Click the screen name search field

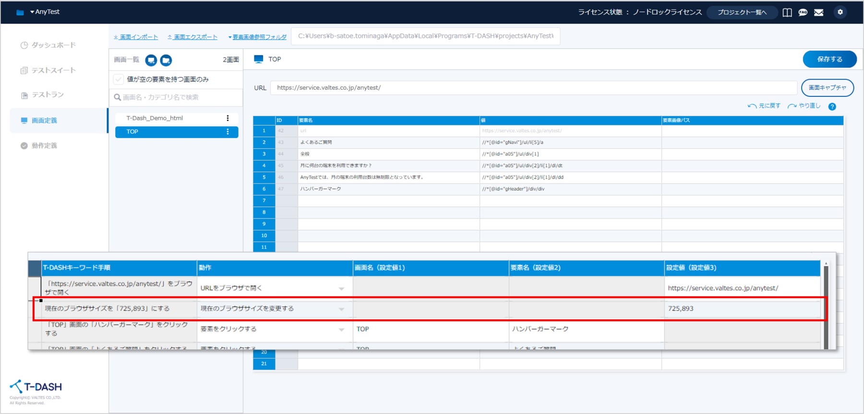(x=178, y=97)
